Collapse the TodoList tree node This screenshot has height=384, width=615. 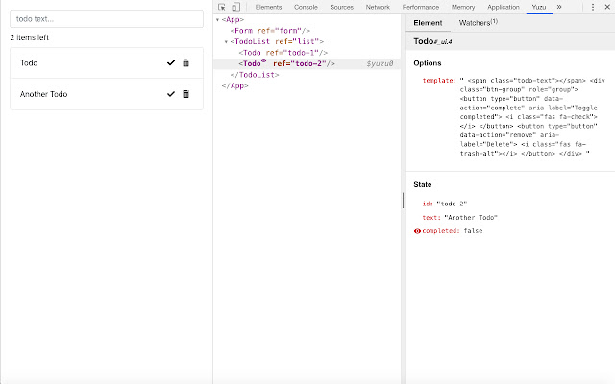(x=226, y=41)
